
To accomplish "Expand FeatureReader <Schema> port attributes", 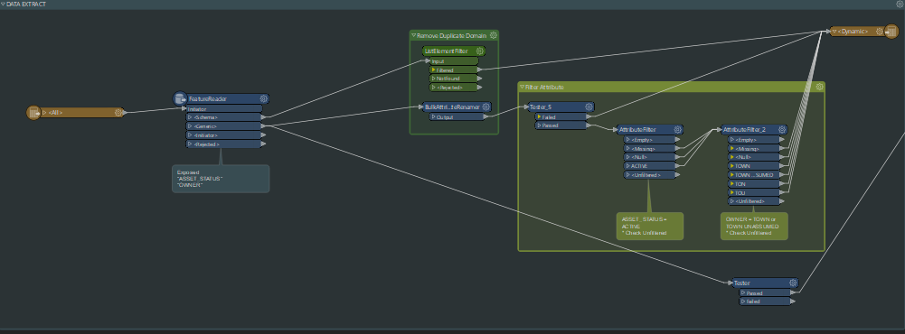I will (190, 117).
